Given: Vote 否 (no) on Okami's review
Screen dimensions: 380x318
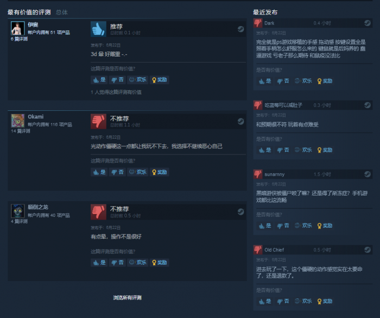Looking at the screenshot, I should tap(117, 172).
